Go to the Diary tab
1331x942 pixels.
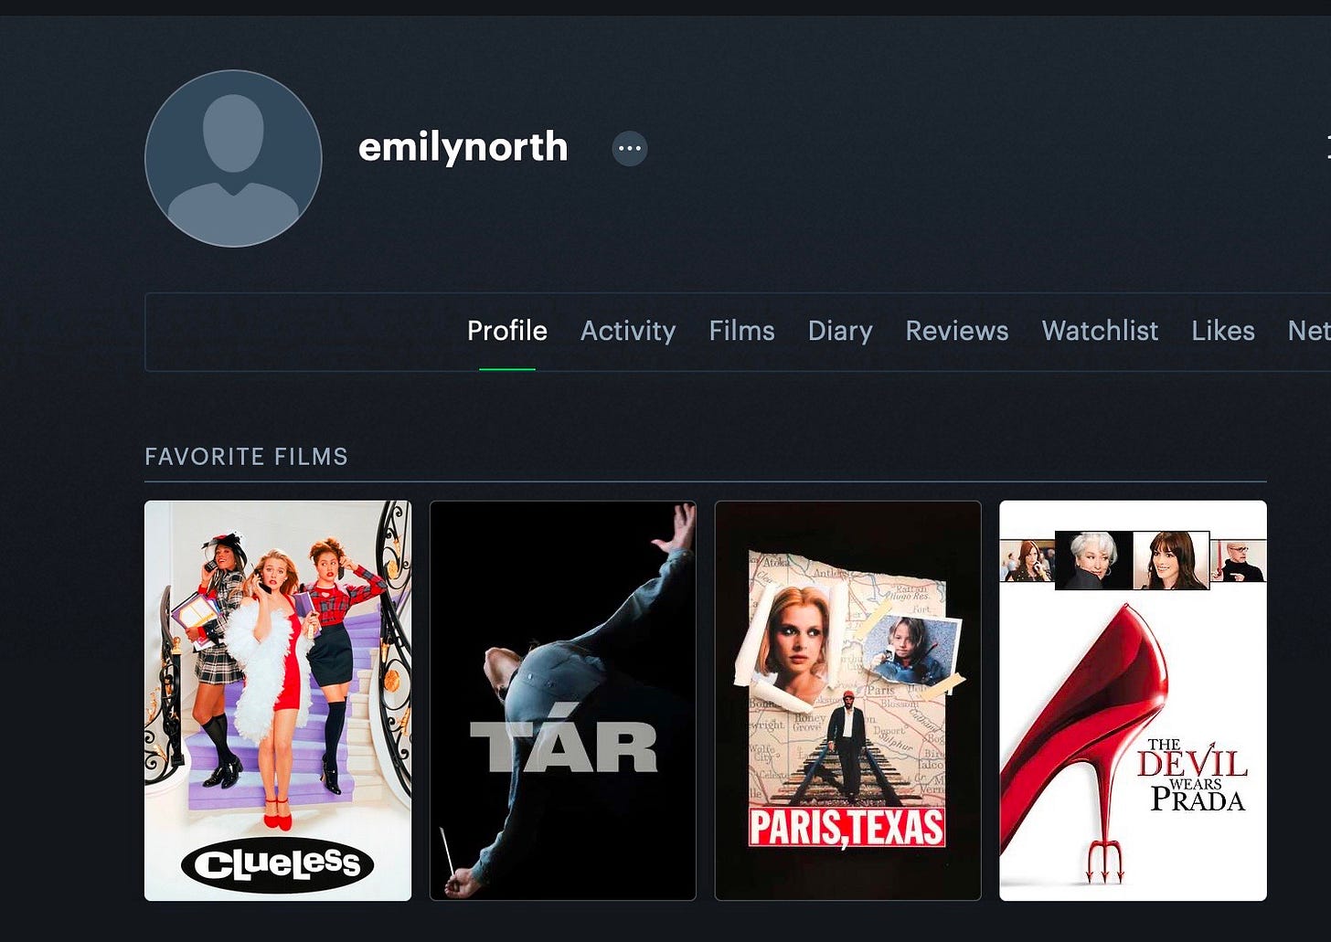(840, 331)
